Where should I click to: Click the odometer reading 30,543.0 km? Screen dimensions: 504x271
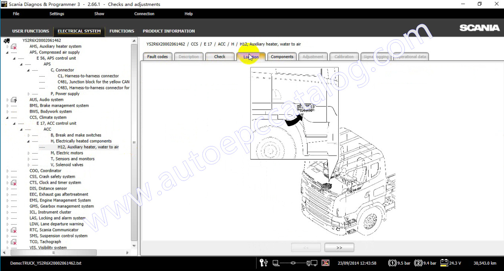coord(485,263)
